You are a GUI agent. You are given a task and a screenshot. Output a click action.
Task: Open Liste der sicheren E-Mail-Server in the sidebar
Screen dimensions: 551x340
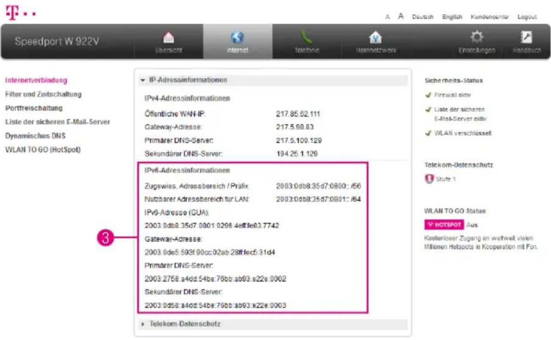click(57, 122)
